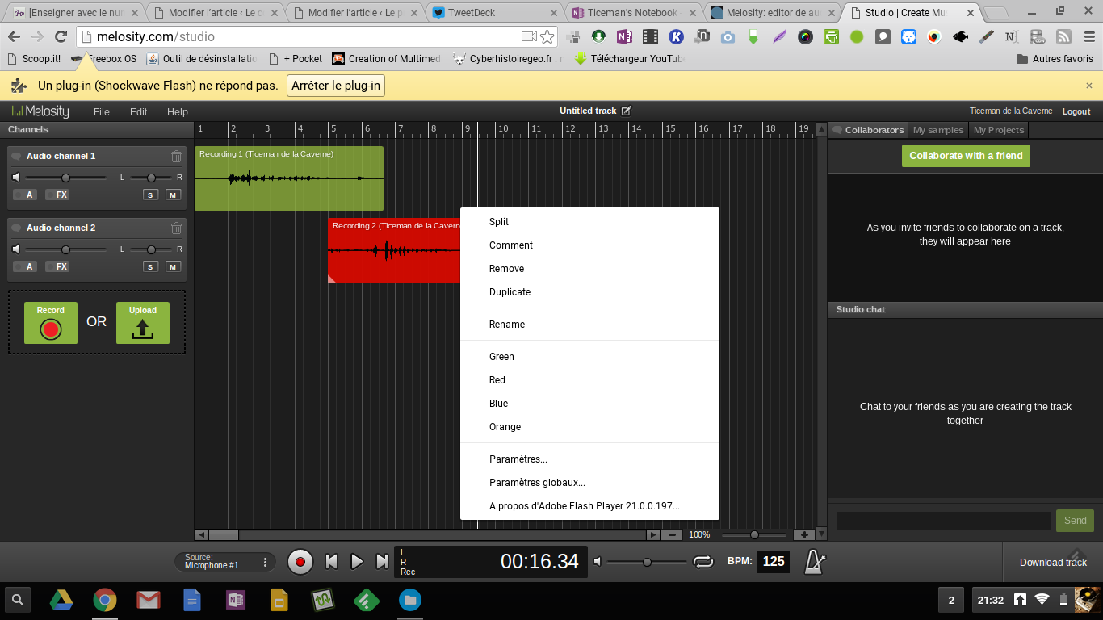
Task: Skip to end of track
Action: pyautogui.click(x=383, y=562)
